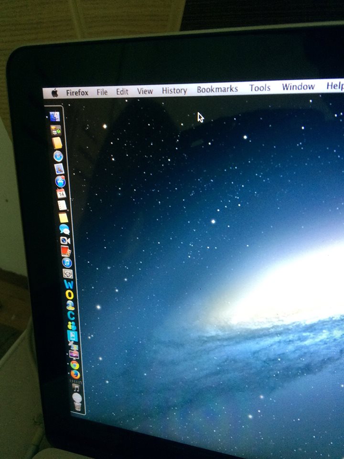The width and height of the screenshot is (344, 459).
Task: Open the View menu
Action: [145, 91]
